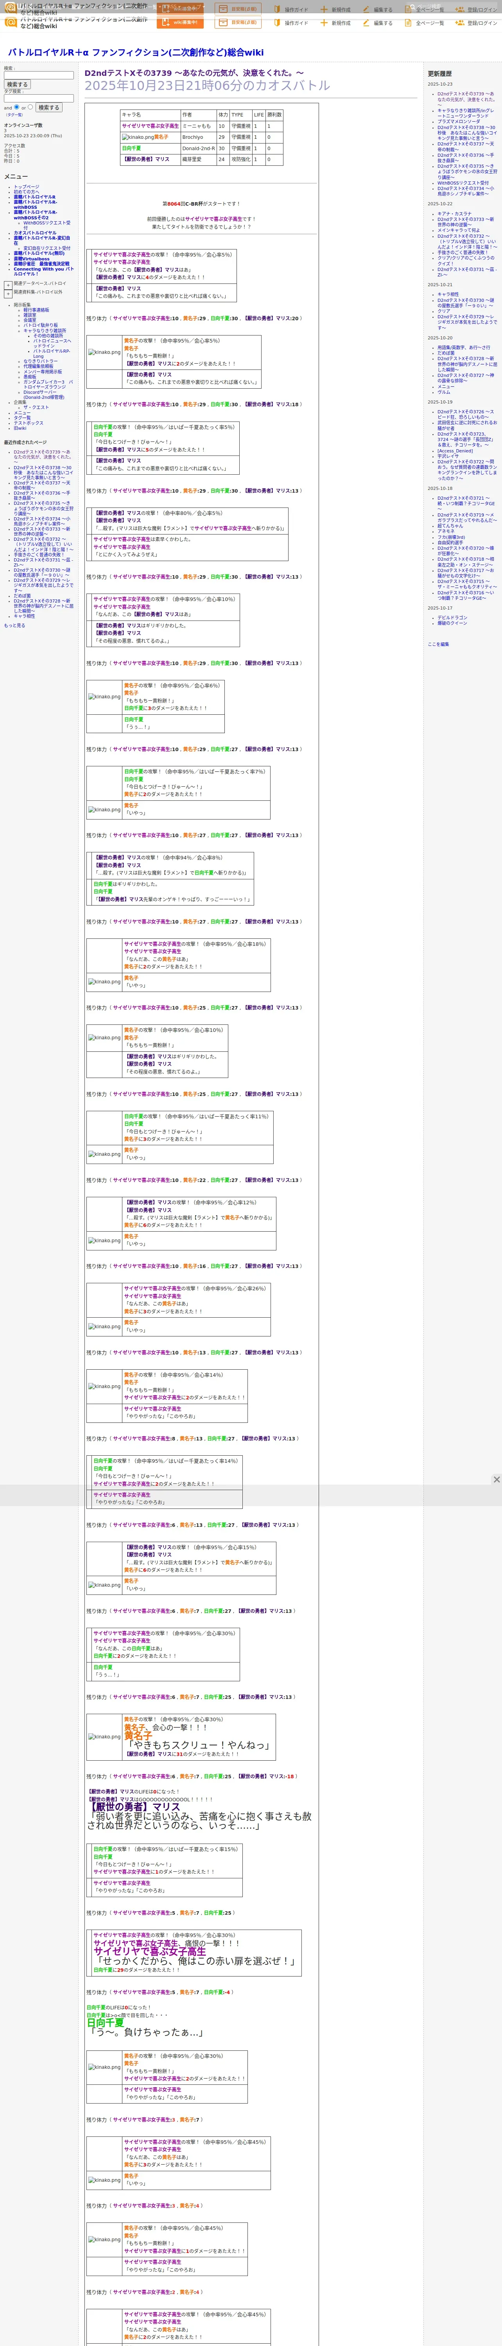Open トップページ in the menu
Viewport: 502px width, 2346px height.
coord(27,187)
